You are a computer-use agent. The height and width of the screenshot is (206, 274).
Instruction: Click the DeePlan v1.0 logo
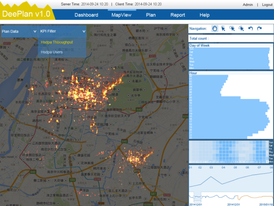(26, 14)
